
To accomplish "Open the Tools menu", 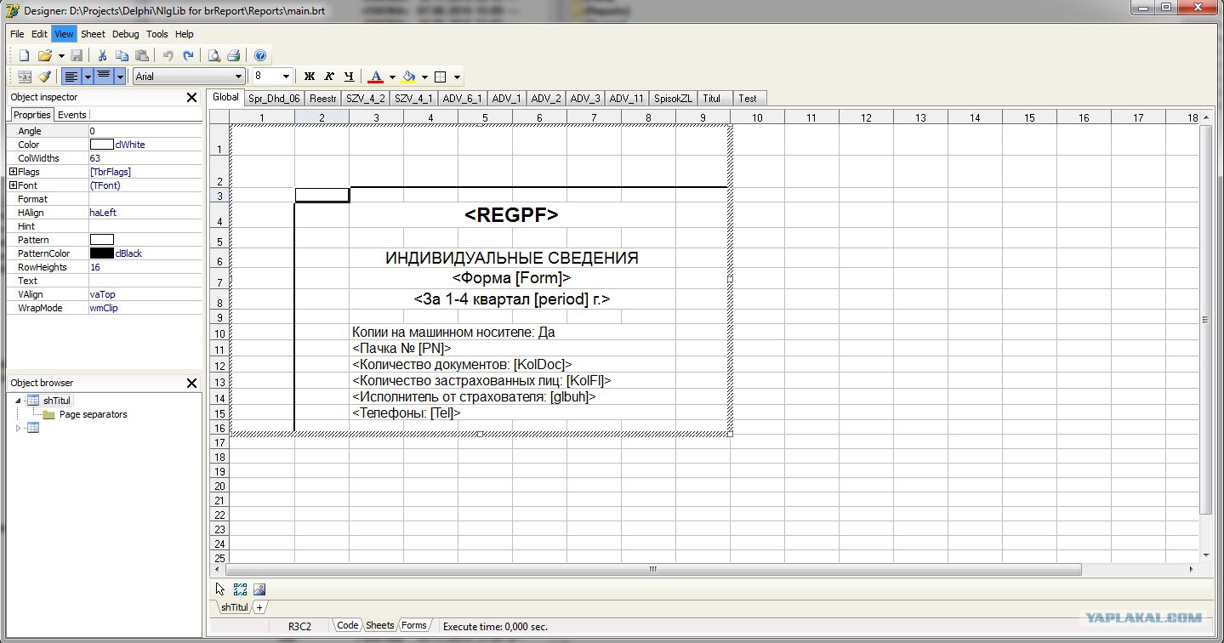I will tap(157, 34).
